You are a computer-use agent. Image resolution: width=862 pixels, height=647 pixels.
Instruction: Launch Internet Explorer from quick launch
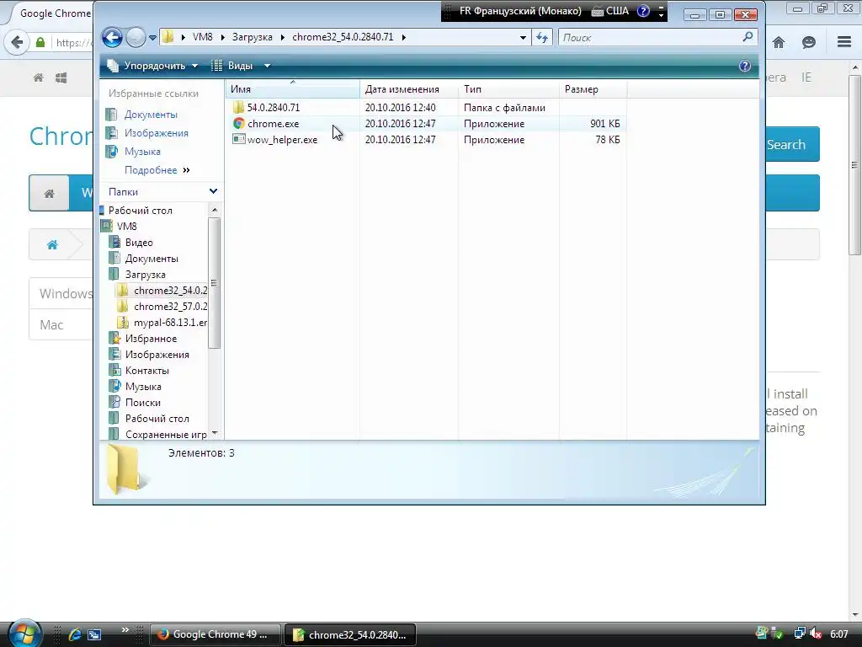pos(75,634)
